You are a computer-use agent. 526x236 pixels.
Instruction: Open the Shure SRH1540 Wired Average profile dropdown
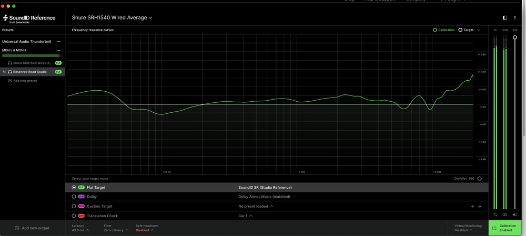112,18
